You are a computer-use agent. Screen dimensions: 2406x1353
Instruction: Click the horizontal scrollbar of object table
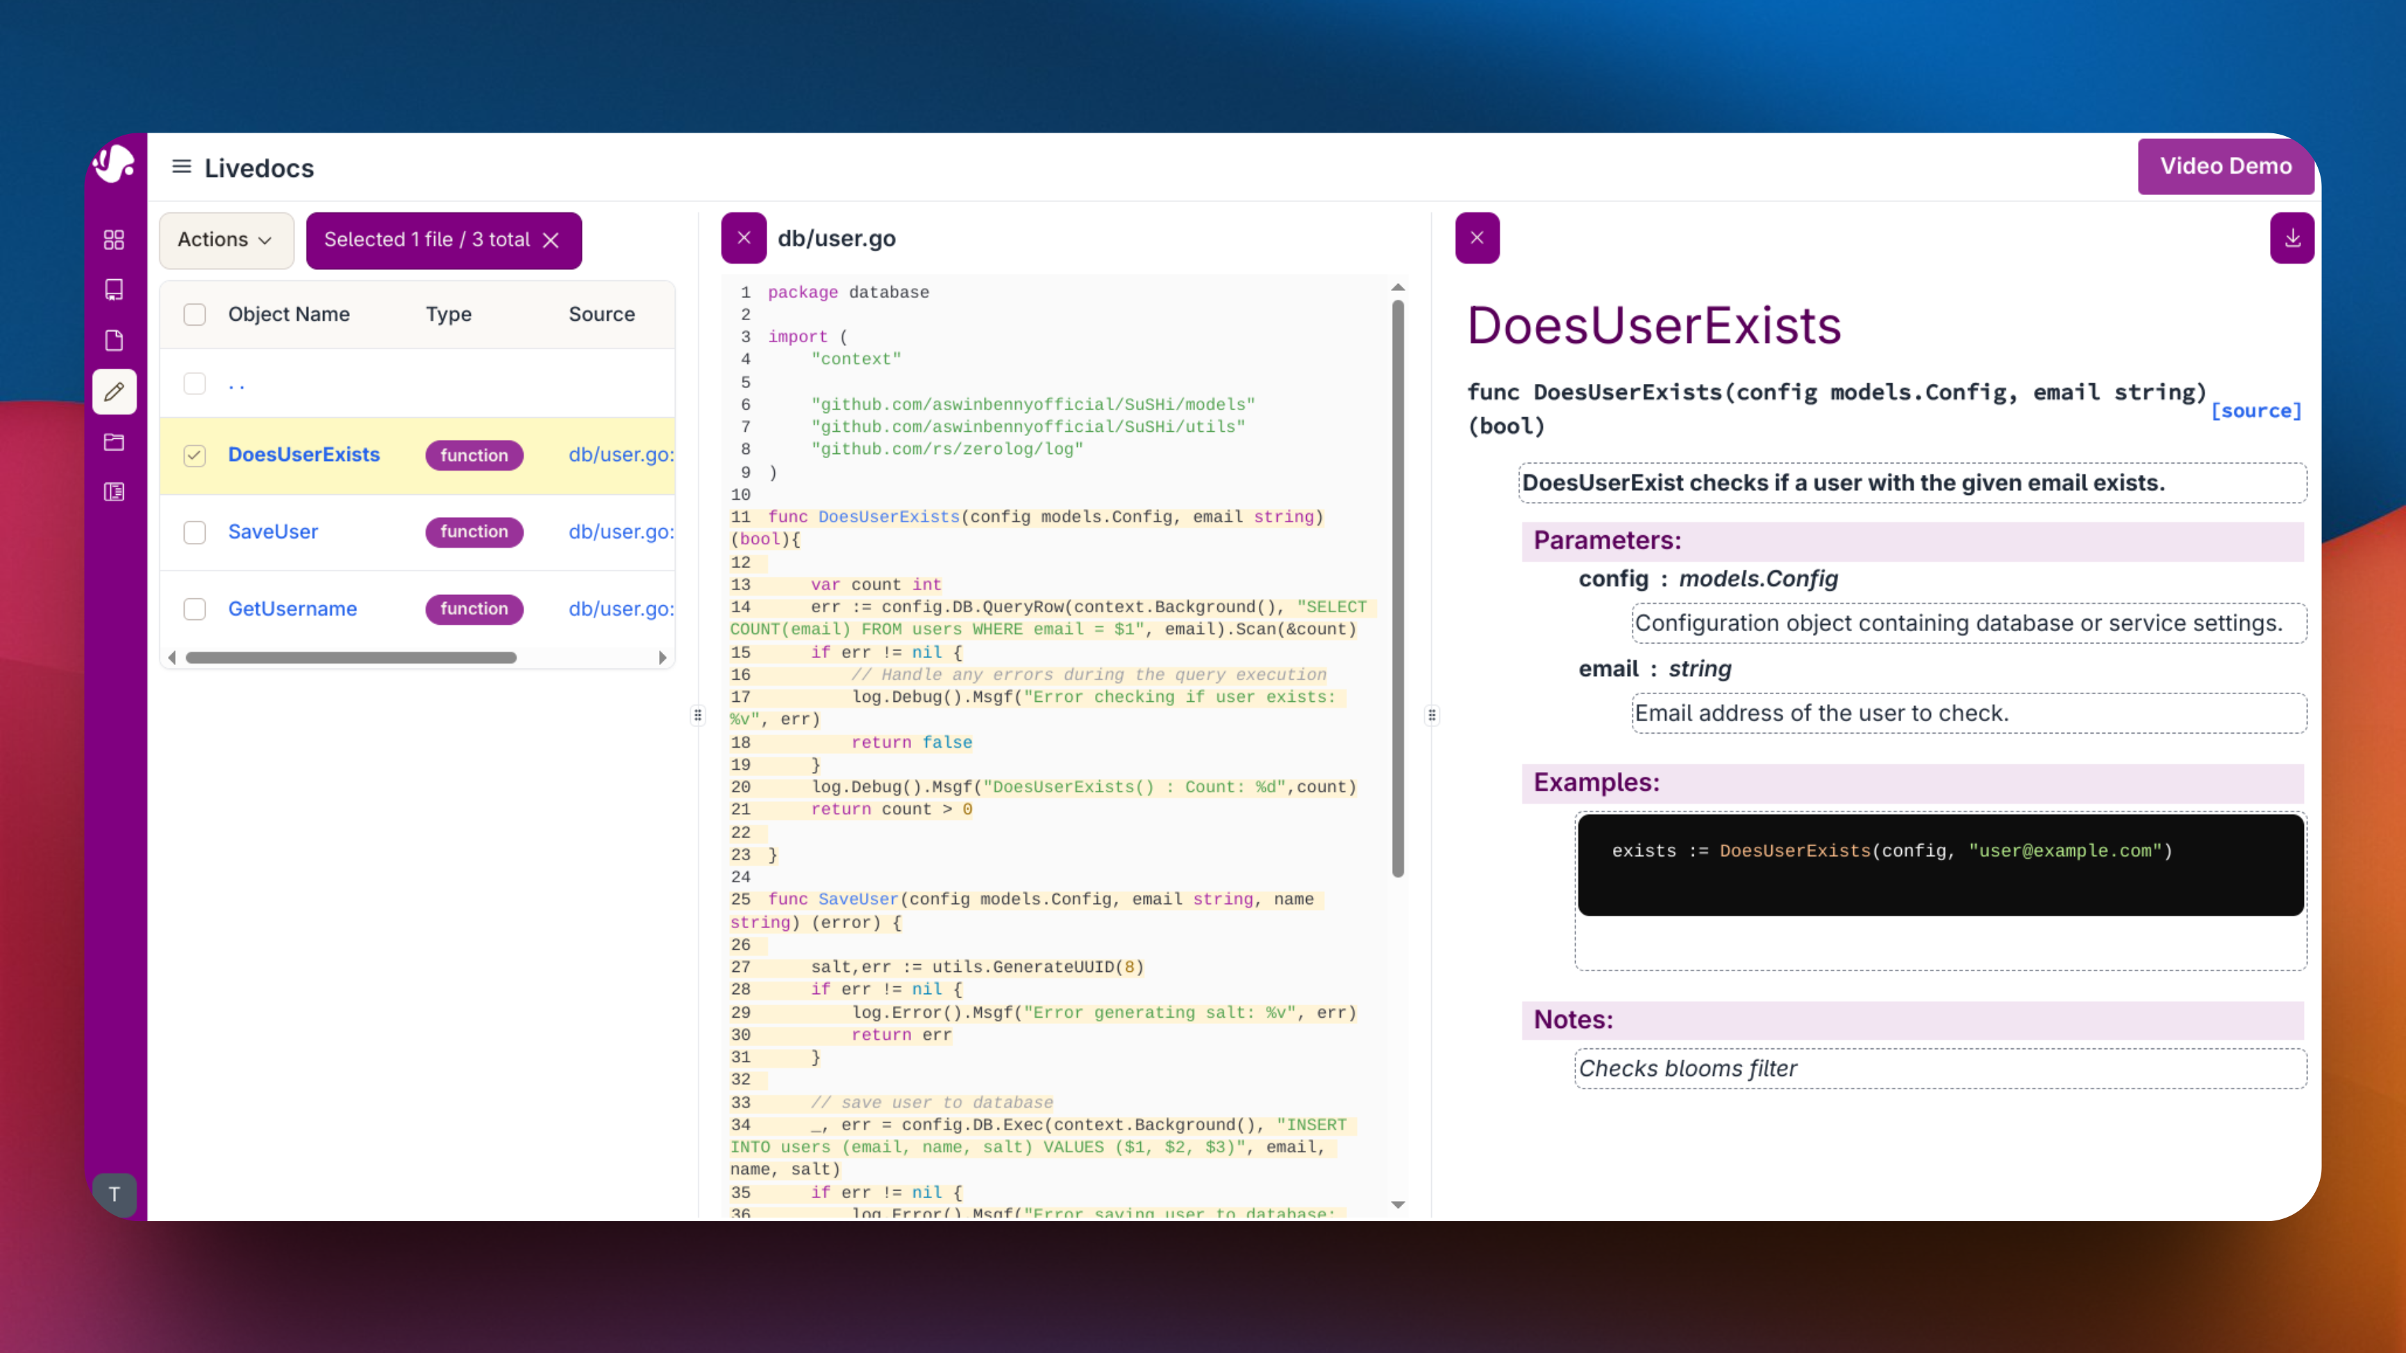pyautogui.click(x=351, y=658)
